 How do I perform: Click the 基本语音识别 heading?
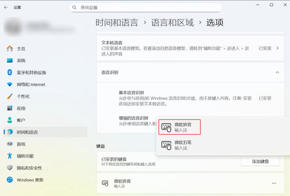coord(131,93)
